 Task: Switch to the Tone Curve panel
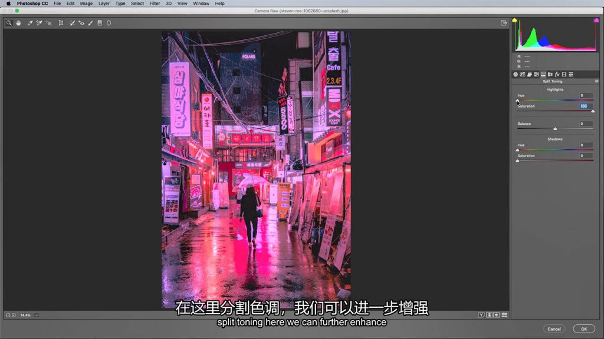(523, 75)
